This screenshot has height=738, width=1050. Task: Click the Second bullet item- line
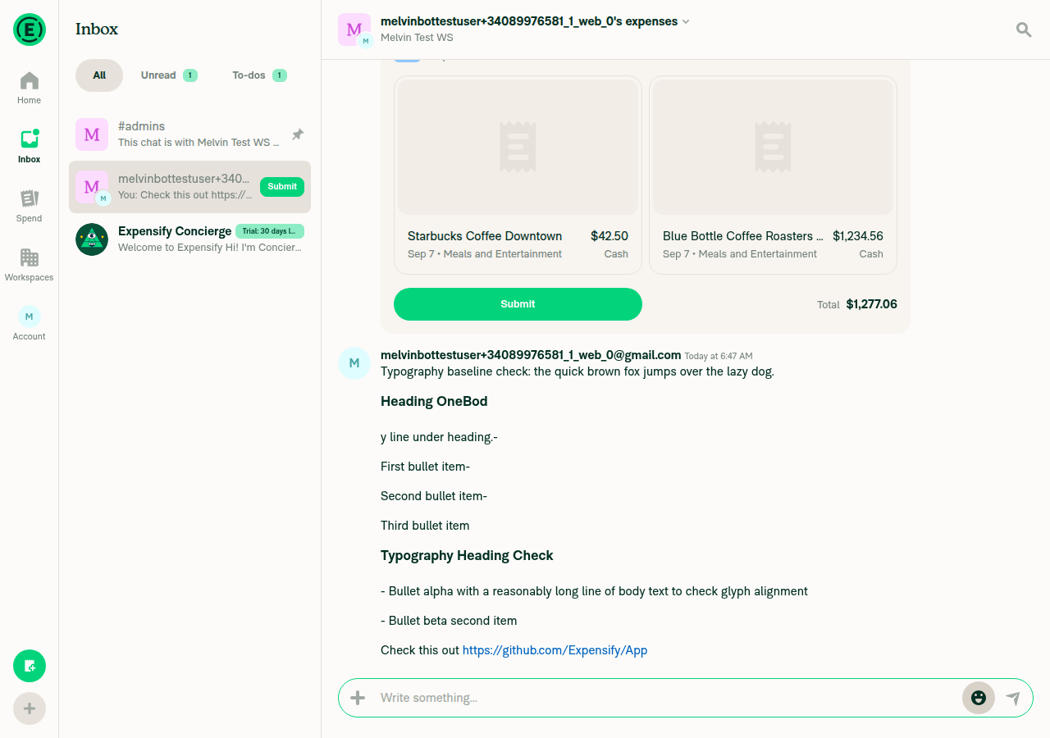click(434, 496)
